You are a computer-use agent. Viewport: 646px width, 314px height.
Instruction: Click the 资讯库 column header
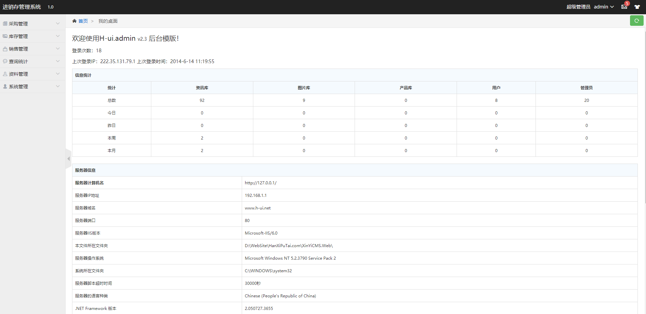click(202, 88)
